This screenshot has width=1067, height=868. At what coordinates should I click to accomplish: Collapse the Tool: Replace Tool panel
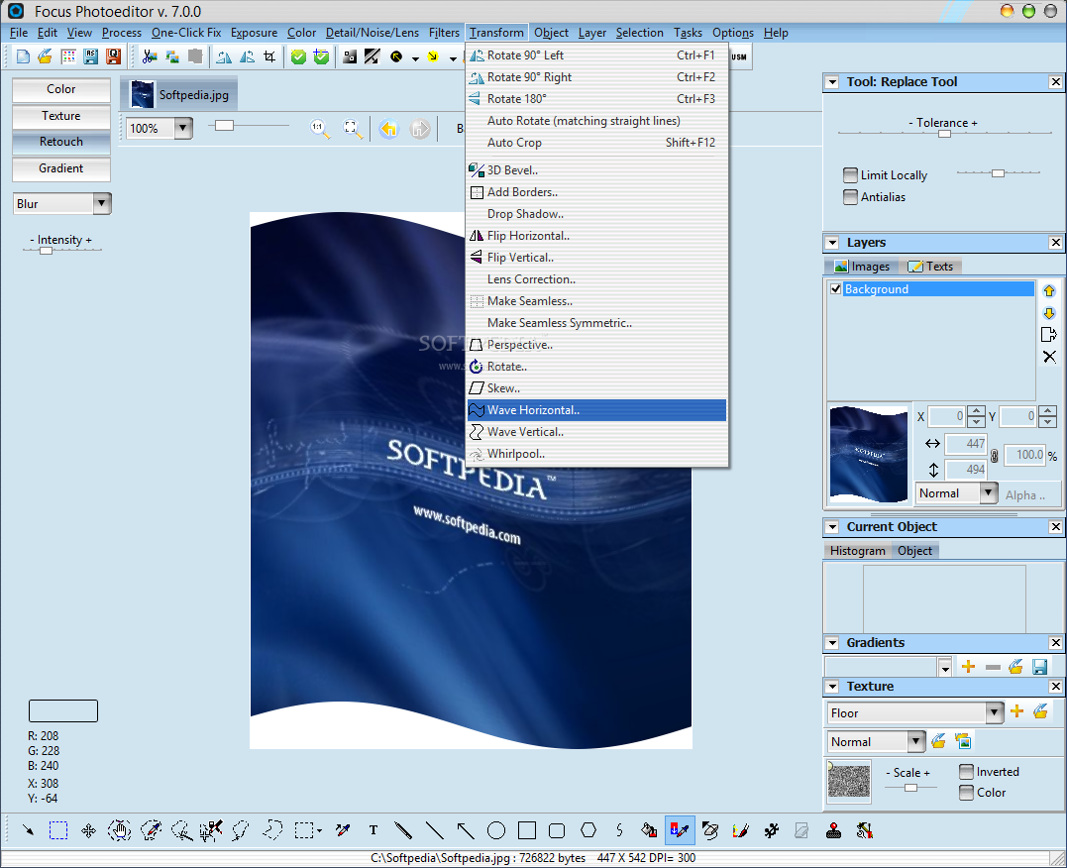click(x=831, y=82)
